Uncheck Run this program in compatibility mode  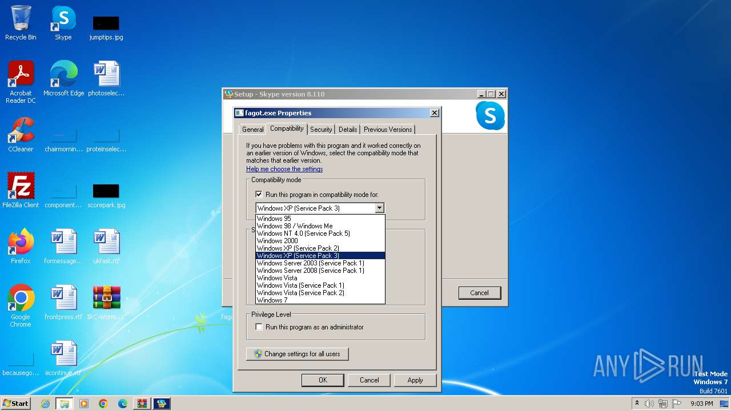click(x=259, y=195)
